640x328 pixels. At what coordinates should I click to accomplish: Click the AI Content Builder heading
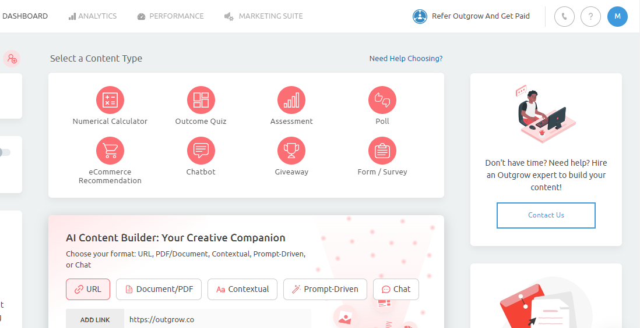tap(175, 238)
